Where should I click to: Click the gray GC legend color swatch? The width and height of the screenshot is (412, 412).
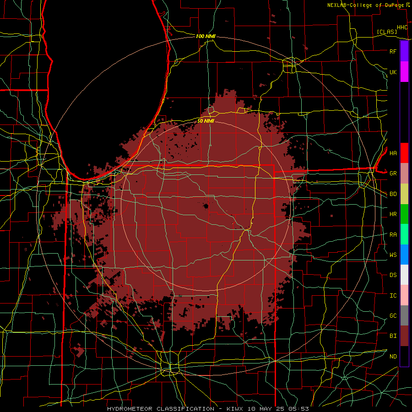point(404,315)
